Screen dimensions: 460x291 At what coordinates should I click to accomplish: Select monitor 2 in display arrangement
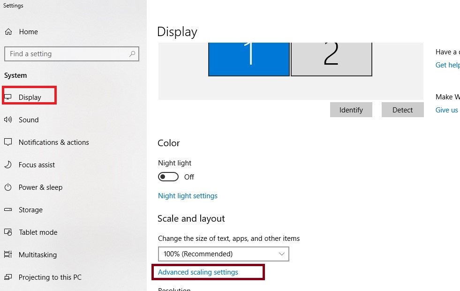click(331, 59)
